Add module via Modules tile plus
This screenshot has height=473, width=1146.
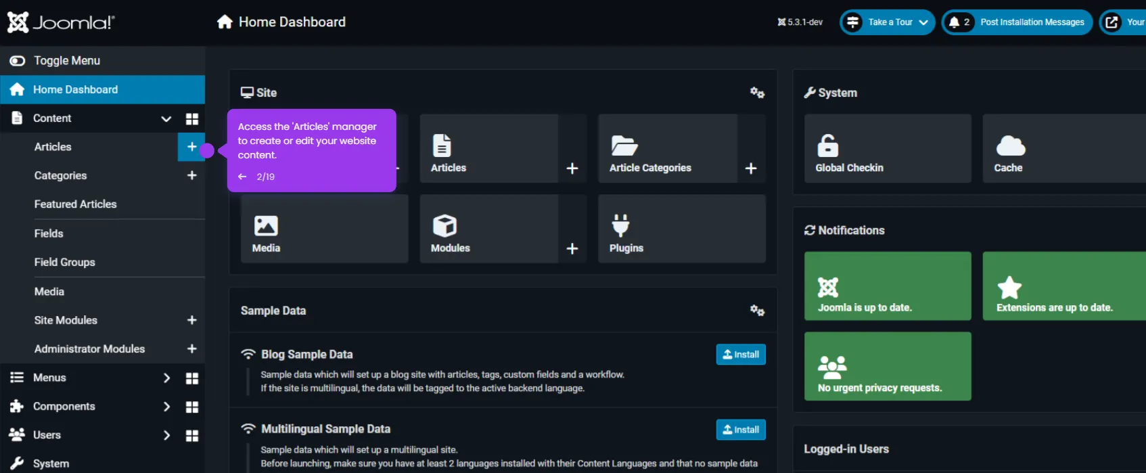572,248
